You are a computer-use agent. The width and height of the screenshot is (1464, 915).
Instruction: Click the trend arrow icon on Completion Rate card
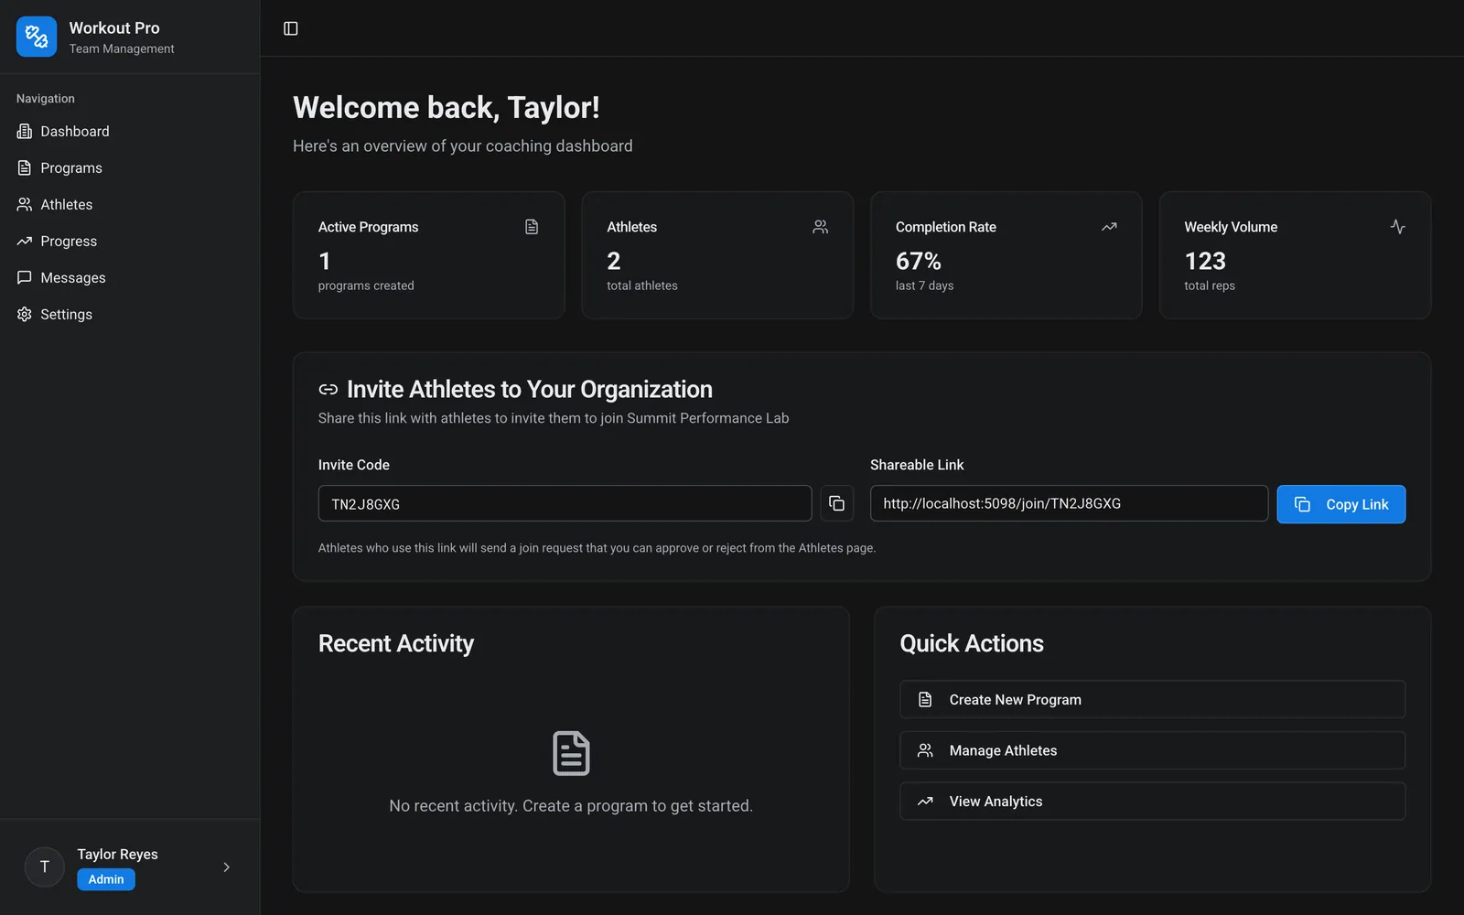click(1109, 227)
